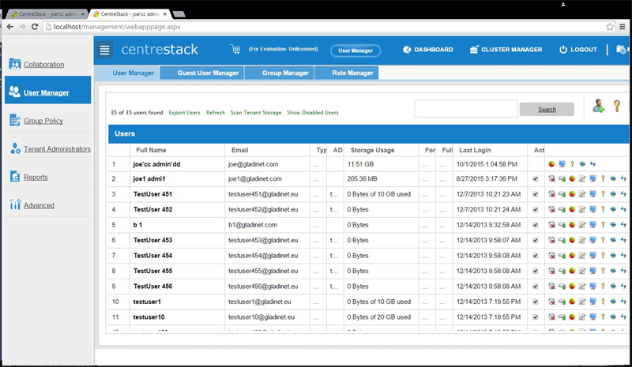This screenshot has height=367, width=632.
Task: Open Chrome menu button
Action: pyautogui.click(x=623, y=27)
